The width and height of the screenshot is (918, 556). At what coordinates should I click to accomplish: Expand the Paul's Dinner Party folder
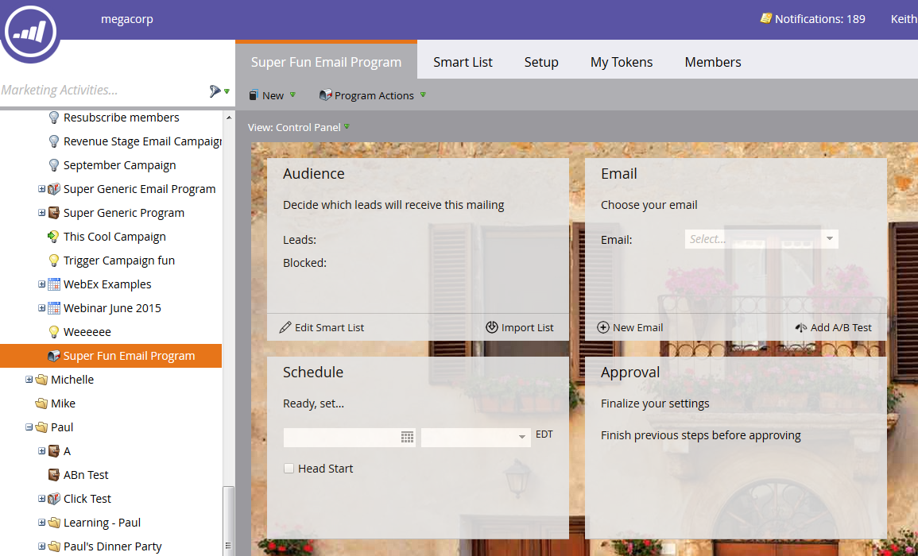pyautogui.click(x=41, y=546)
